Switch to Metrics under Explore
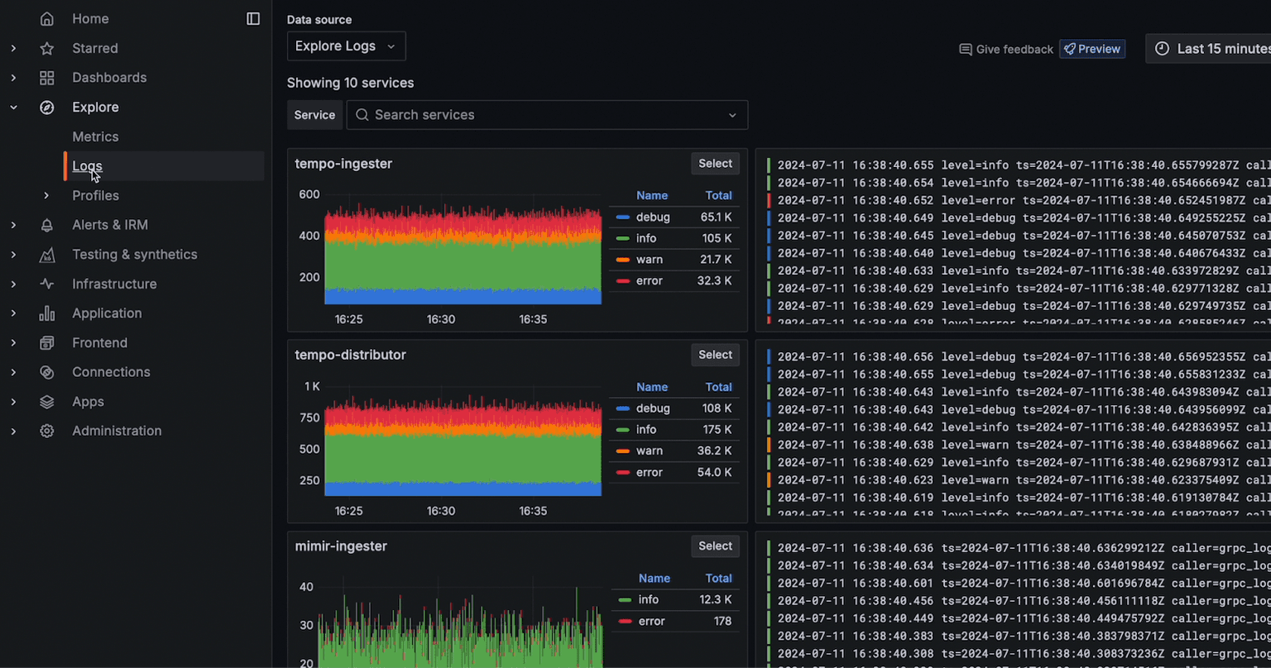This screenshot has height=668, width=1271. (95, 136)
